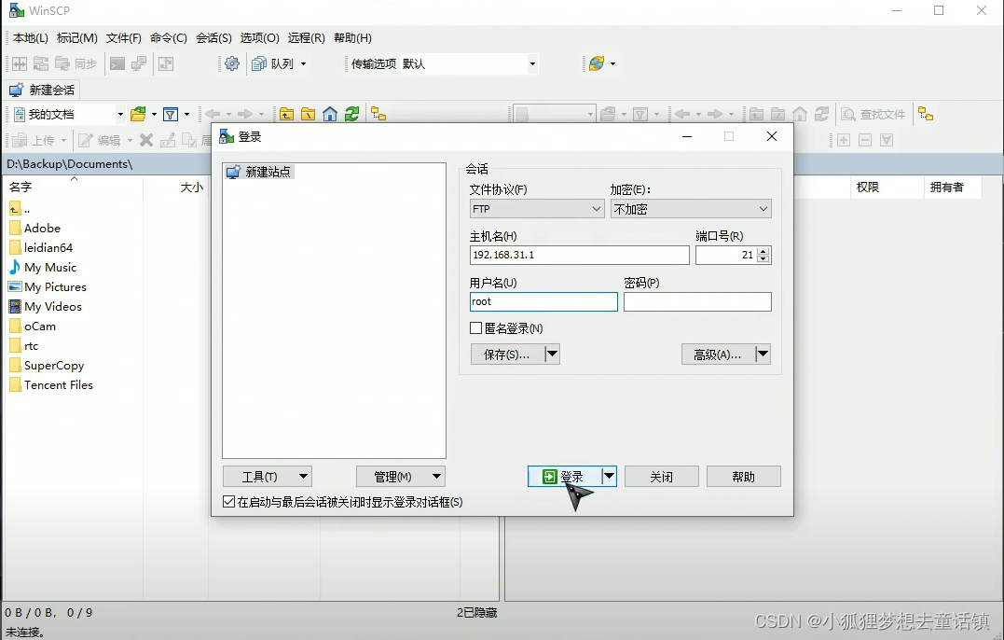Image resolution: width=1004 pixels, height=640 pixels.
Task: Click the open terminal console icon
Action: tap(117, 63)
